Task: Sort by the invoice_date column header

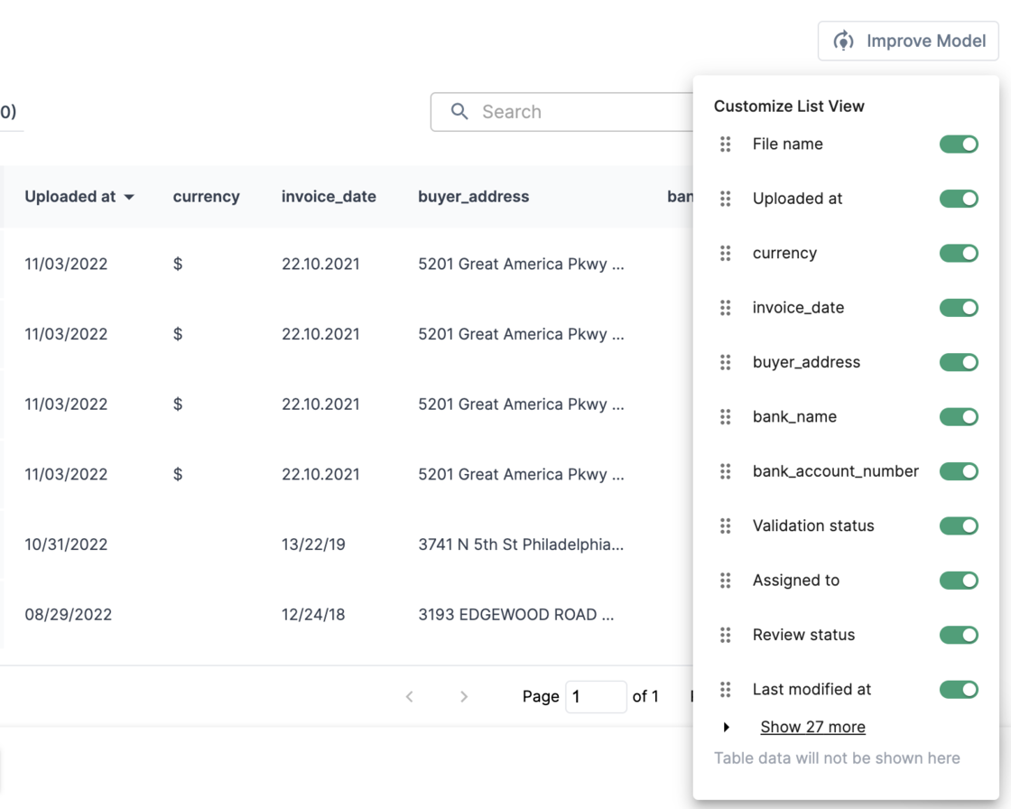Action: click(x=329, y=196)
